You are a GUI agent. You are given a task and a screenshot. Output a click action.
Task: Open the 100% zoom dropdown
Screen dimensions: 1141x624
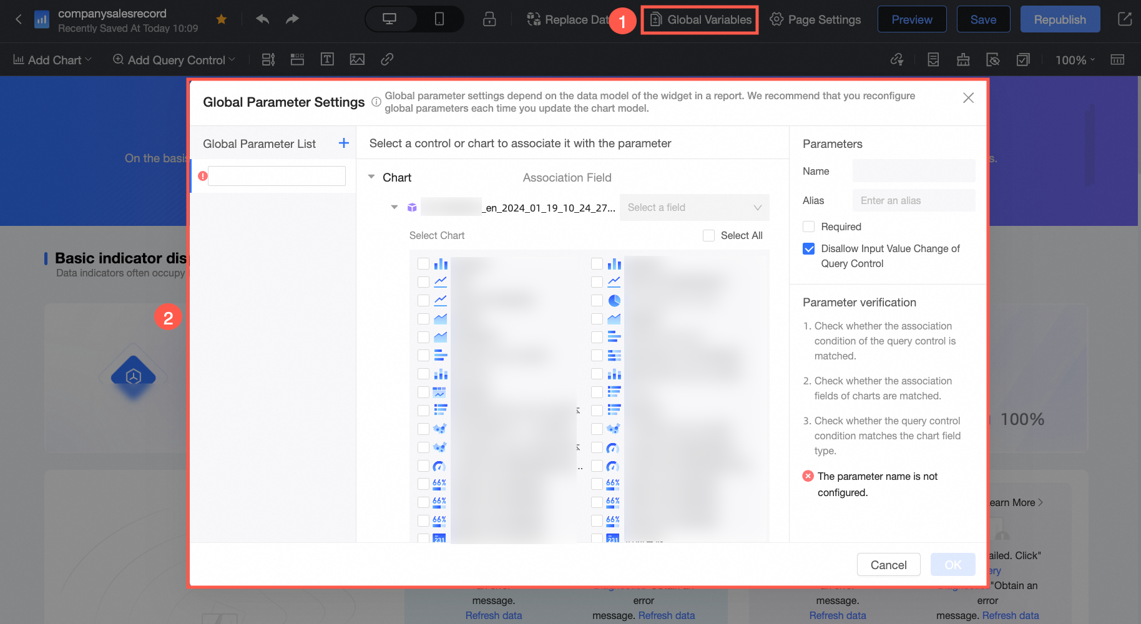pos(1075,60)
